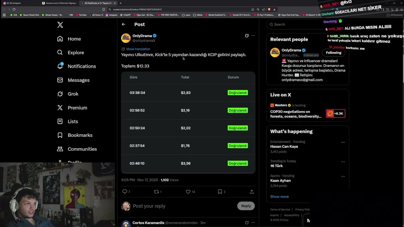This screenshot has height=227, width=404.
Task: Go back using the Post arrow
Action: (x=123, y=24)
